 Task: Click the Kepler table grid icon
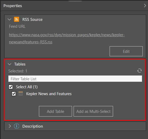tap(21, 94)
